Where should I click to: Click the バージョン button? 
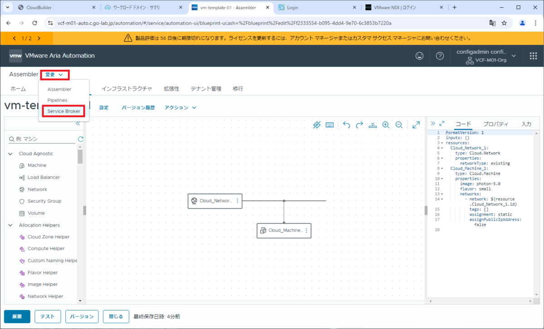[x=82, y=316]
